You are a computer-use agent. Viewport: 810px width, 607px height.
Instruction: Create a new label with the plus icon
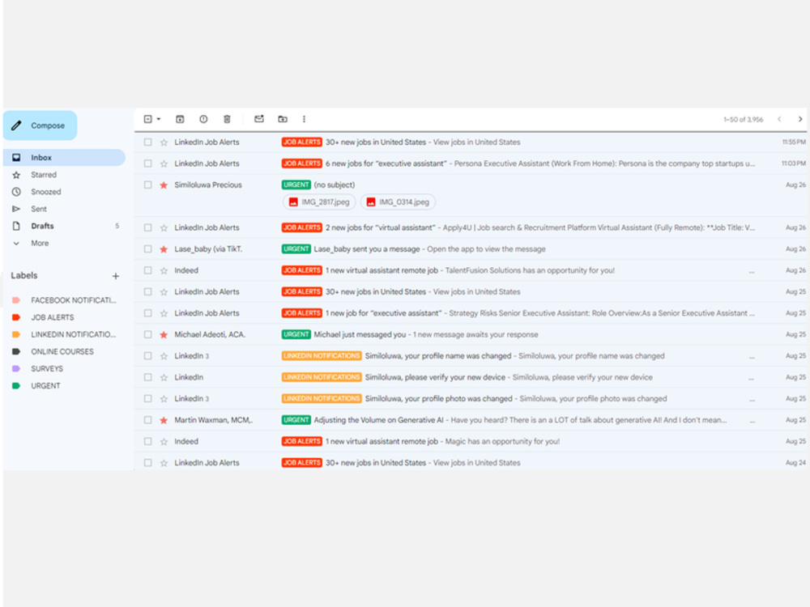pyautogui.click(x=116, y=276)
